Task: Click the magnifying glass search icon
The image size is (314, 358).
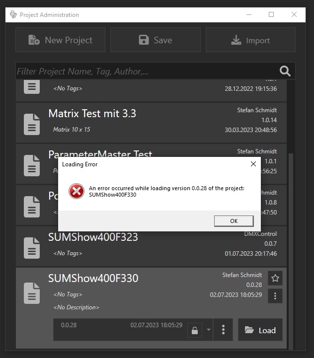Action: (285, 72)
